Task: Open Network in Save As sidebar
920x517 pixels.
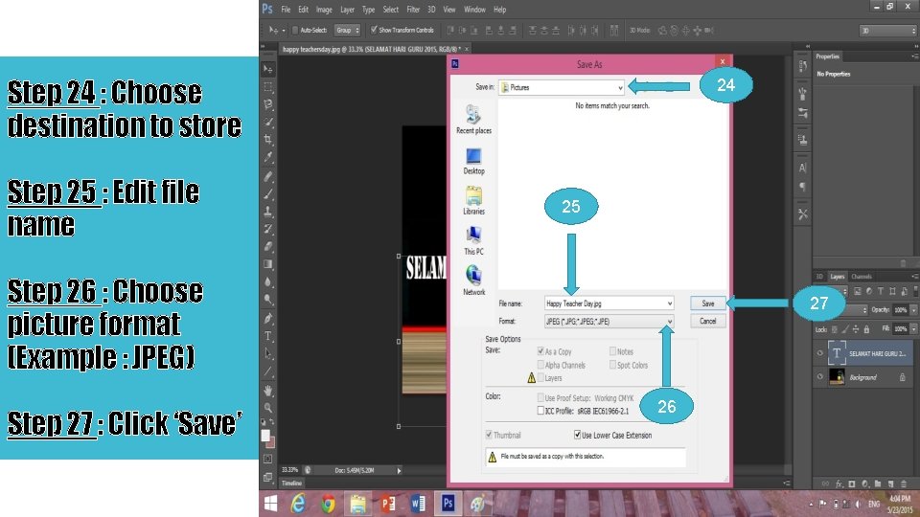Action: coord(473,281)
